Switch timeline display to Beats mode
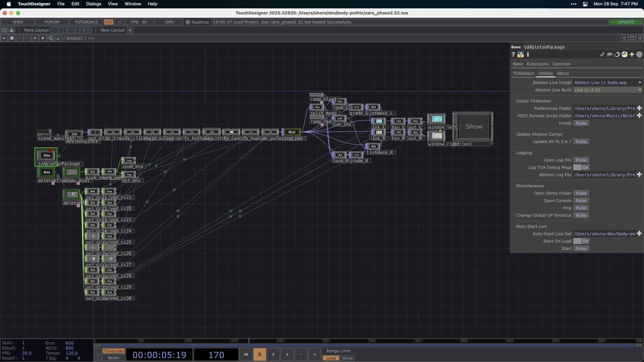This screenshot has width=644, height=362. [114, 358]
